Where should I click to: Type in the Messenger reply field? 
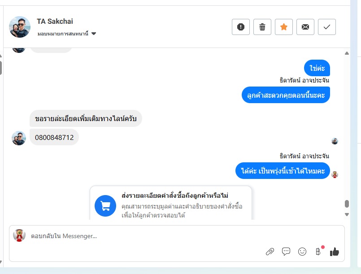click(x=135, y=236)
